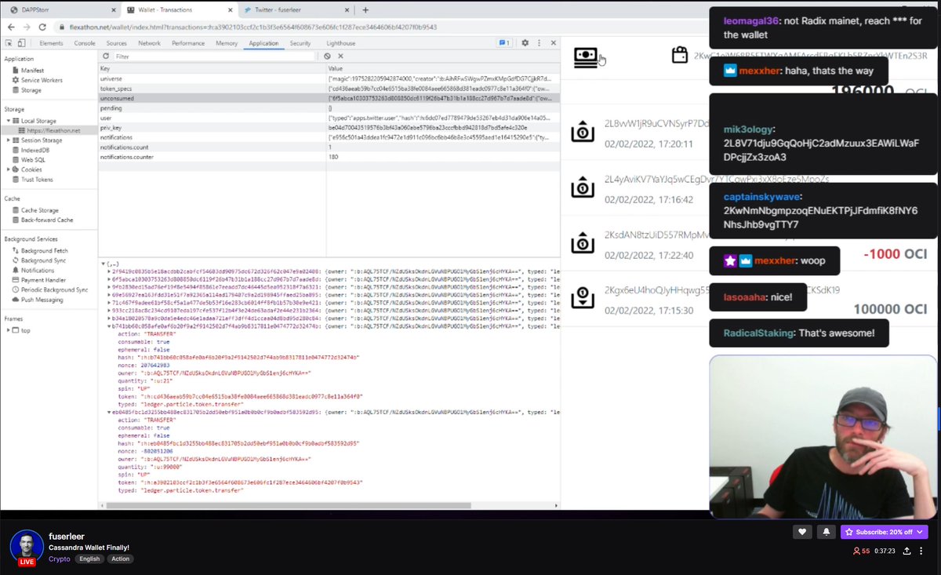Select https://flexathon.net under Local Storage
Image resolution: width=941 pixels, height=575 pixels.
[x=53, y=130]
